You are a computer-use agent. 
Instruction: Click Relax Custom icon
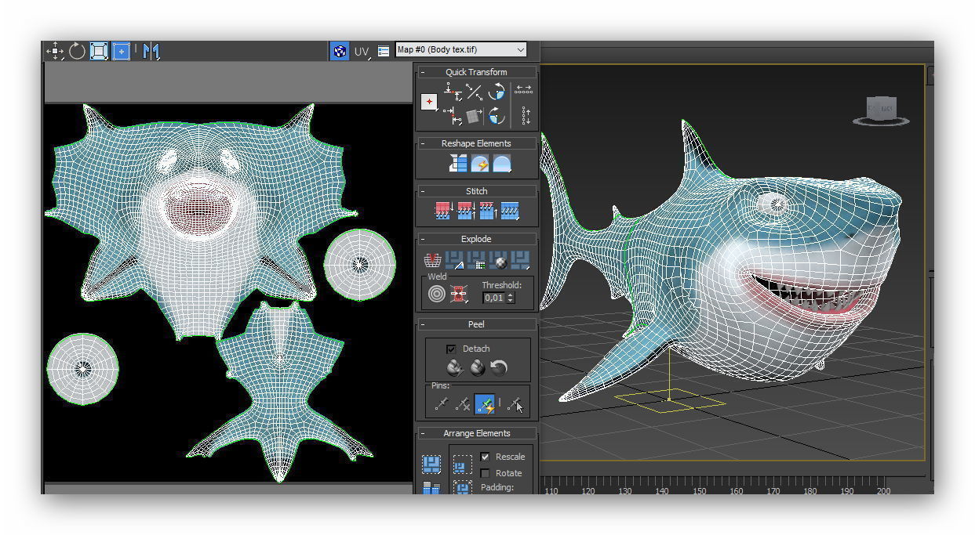coord(501,164)
